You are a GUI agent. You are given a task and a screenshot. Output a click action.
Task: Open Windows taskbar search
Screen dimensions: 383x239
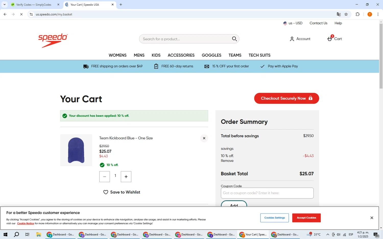point(16,234)
